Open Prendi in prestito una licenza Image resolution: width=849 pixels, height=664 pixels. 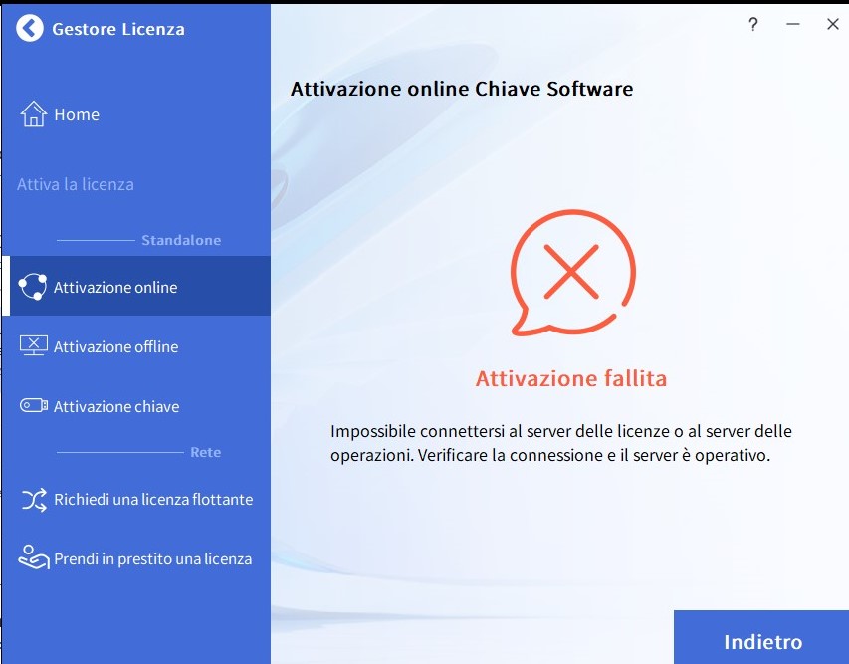[152, 558]
